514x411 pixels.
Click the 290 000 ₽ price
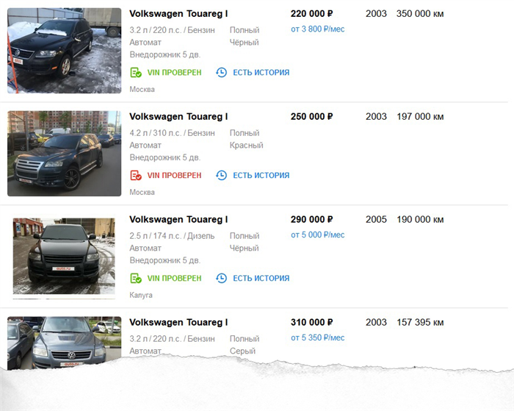pyautogui.click(x=312, y=219)
